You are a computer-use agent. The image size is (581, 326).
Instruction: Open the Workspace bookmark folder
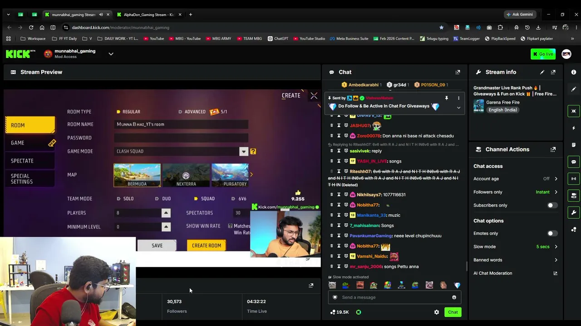click(33, 38)
